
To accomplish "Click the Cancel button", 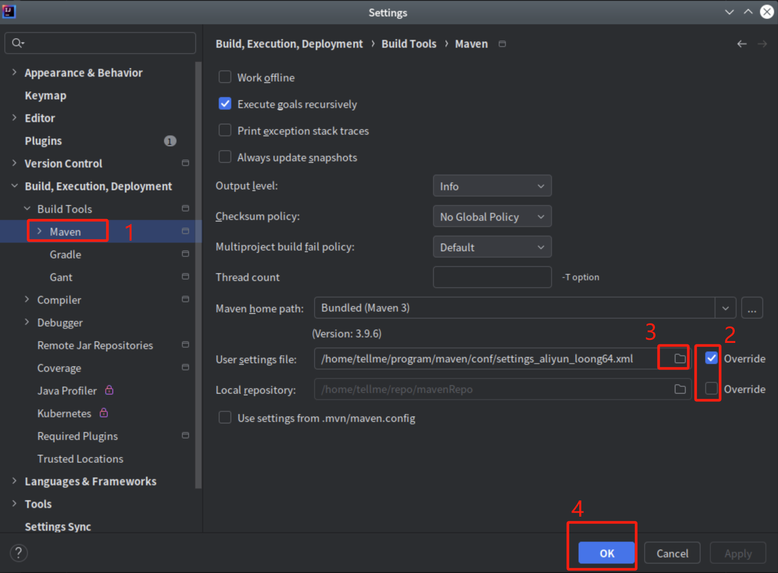I will [x=672, y=553].
